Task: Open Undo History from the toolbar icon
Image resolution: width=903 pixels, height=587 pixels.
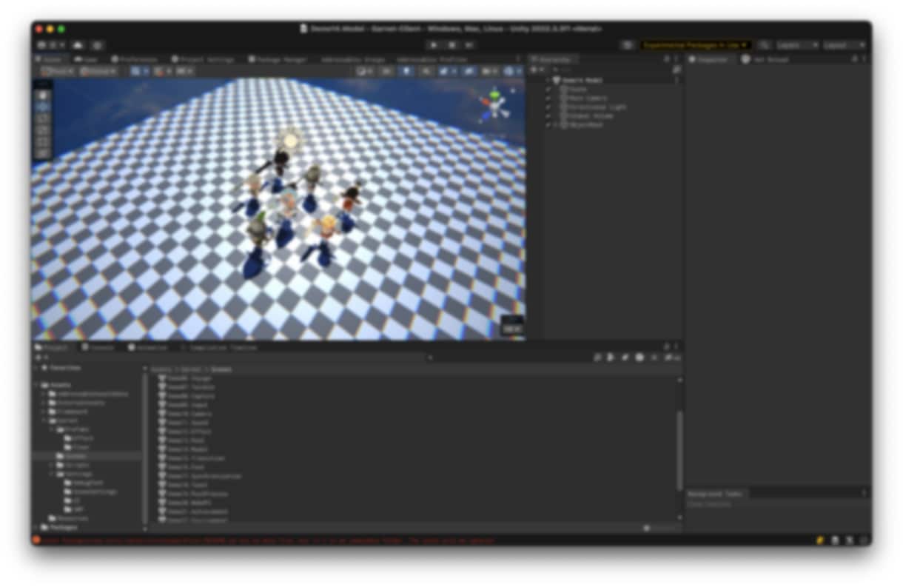Action: coord(628,45)
